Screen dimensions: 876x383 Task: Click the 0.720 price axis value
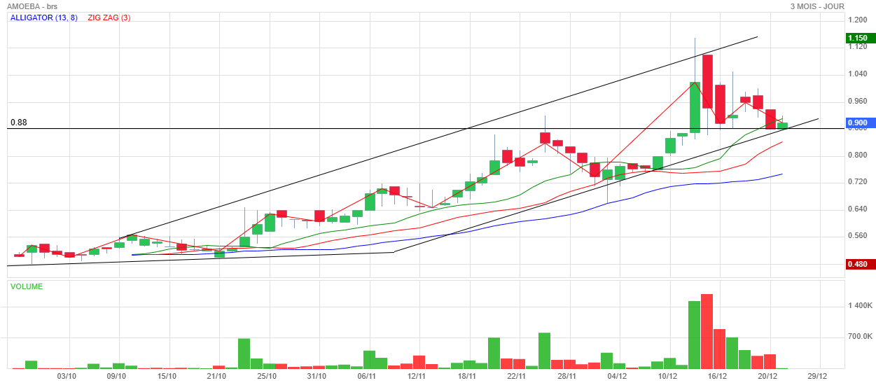click(858, 181)
